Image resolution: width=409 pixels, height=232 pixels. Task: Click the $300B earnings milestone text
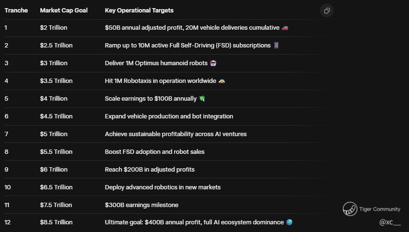(x=141, y=205)
